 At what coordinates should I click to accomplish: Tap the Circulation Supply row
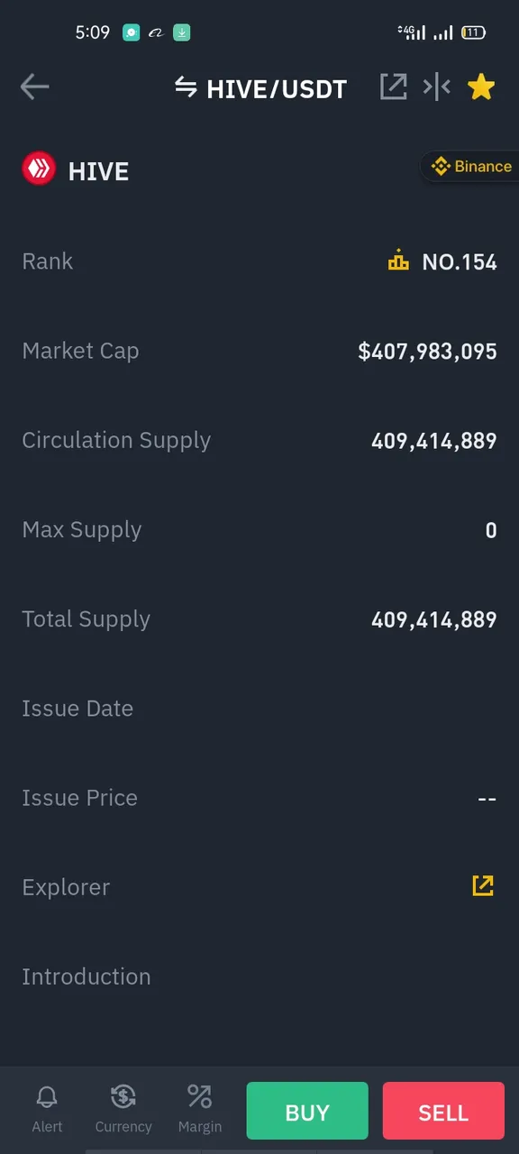click(x=259, y=440)
